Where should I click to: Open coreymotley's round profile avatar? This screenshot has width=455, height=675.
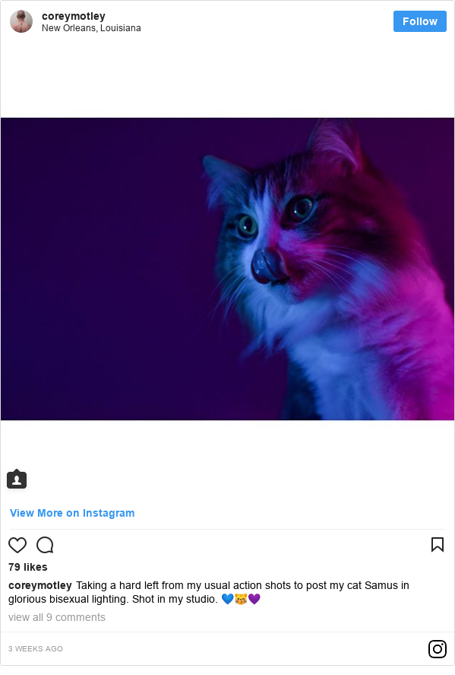tap(21, 21)
